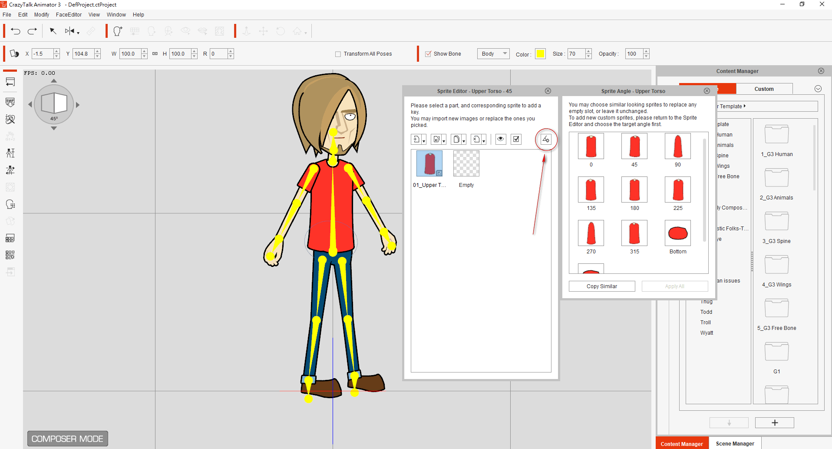This screenshot has width=832, height=449.
Task: Click the Angle Setting icon in Sprite Editor
Action: 546,139
